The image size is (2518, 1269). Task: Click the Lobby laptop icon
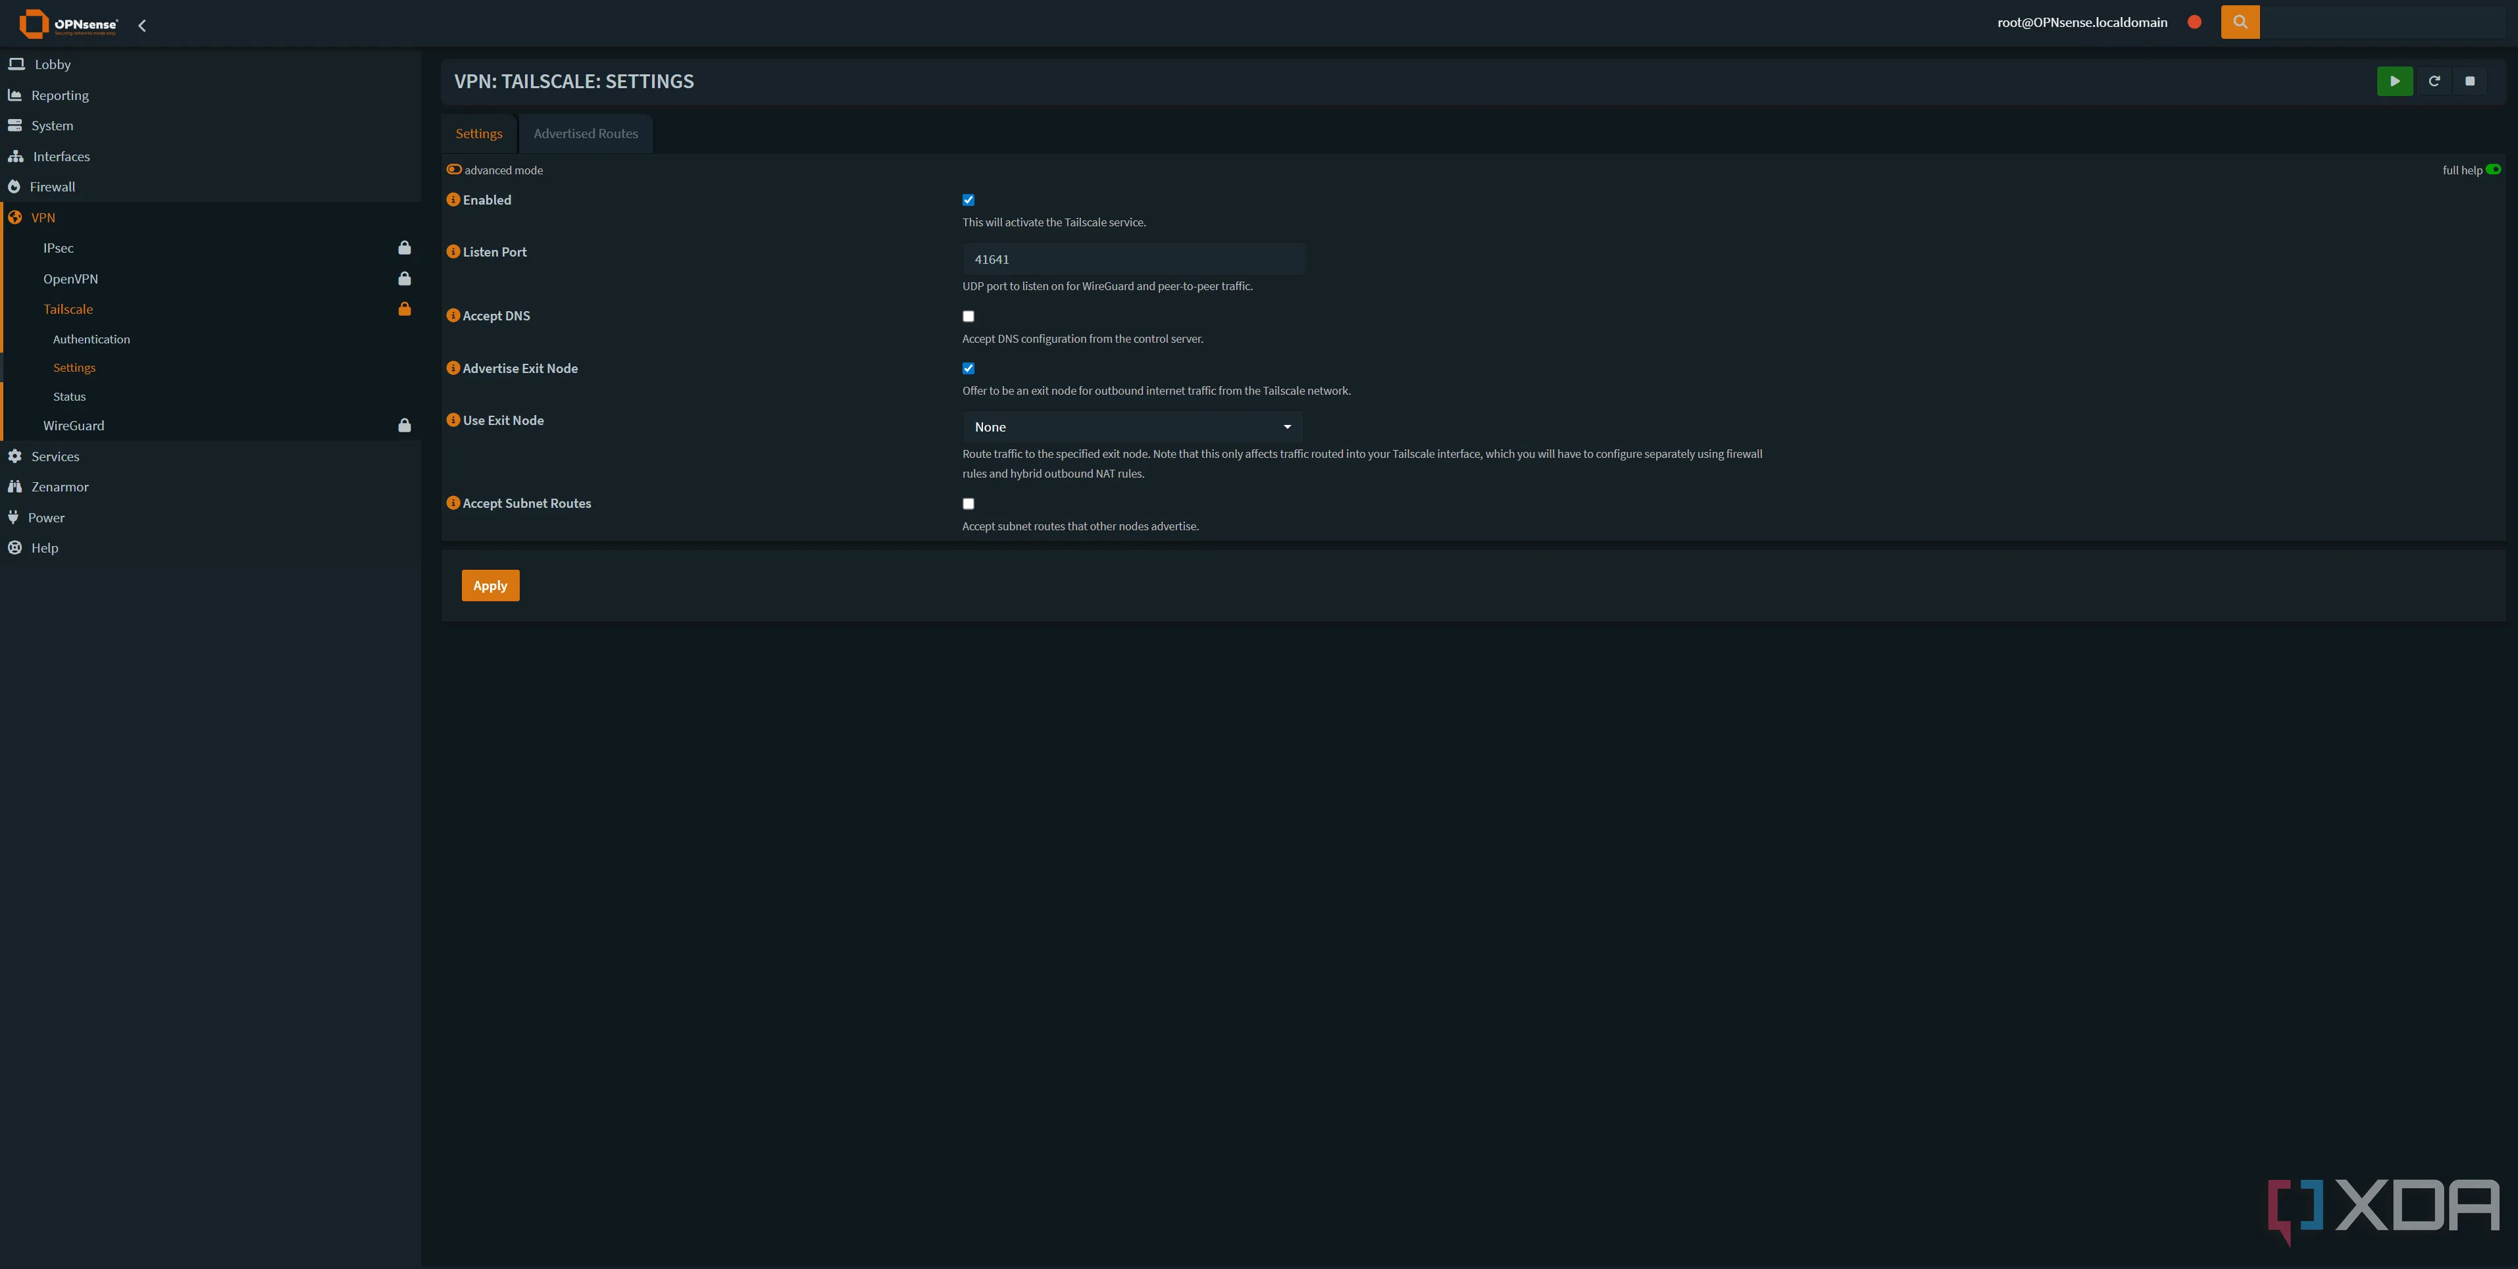tap(16, 64)
